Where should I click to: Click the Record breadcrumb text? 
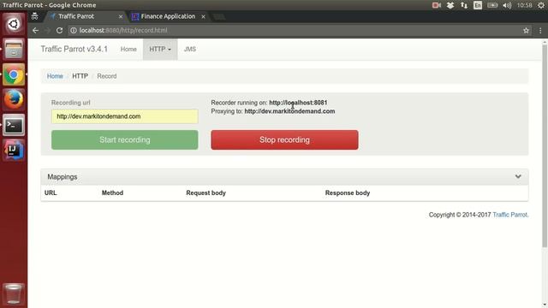click(x=107, y=76)
